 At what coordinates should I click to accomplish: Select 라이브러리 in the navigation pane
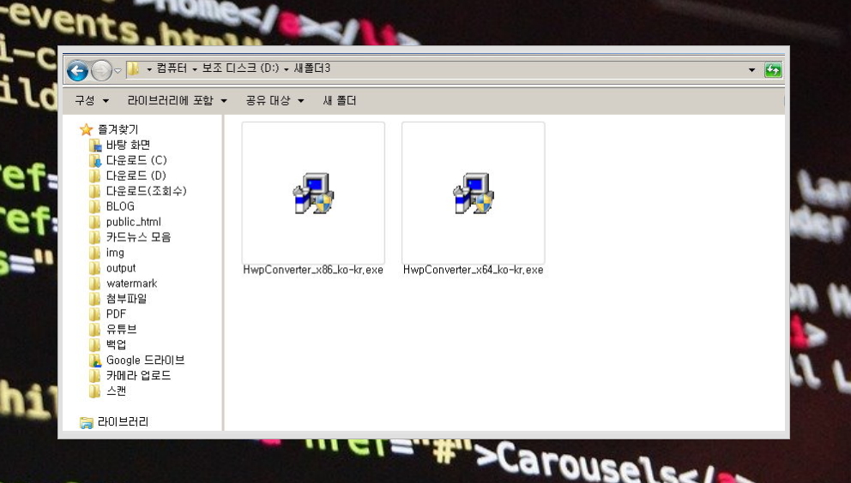click(x=123, y=421)
